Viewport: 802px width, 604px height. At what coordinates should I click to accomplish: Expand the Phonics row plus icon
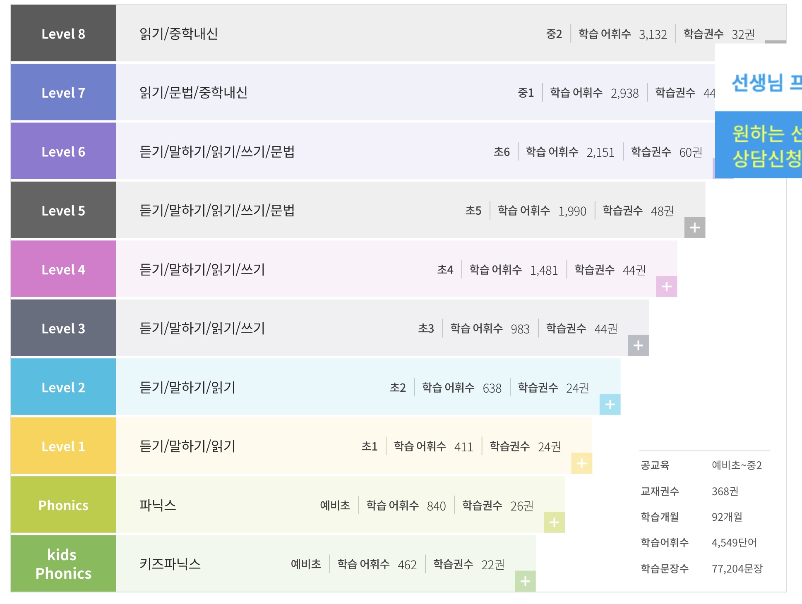(554, 522)
